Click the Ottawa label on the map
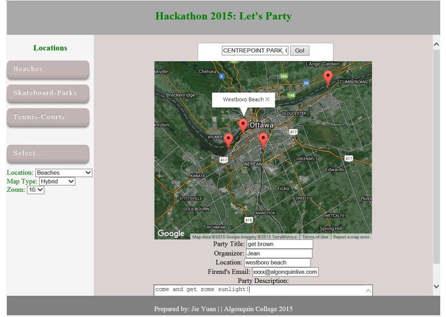Viewport: 446px width, 317px height. 261,125
